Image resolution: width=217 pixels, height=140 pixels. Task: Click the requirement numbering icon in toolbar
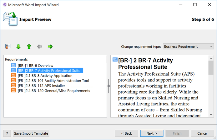(8, 46)
